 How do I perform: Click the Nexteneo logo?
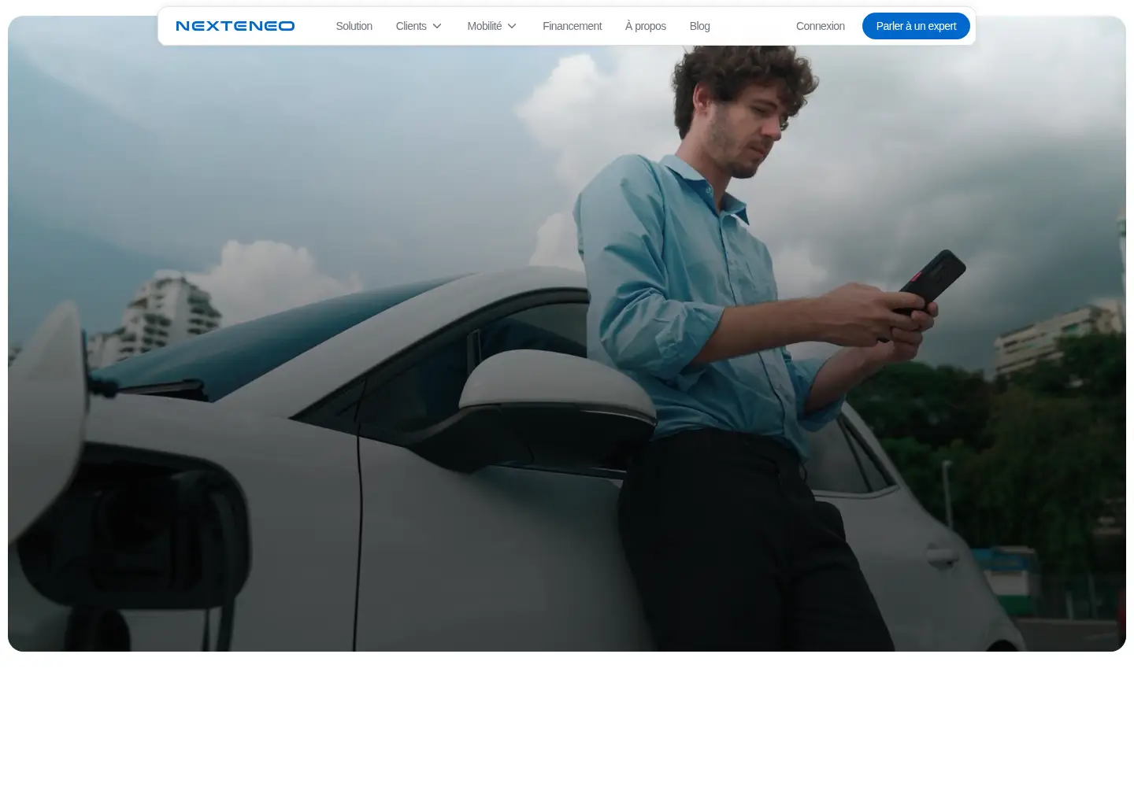[x=235, y=26]
